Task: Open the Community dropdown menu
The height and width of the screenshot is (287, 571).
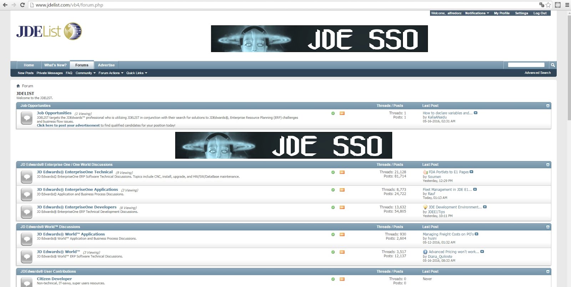Action: (x=86, y=73)
